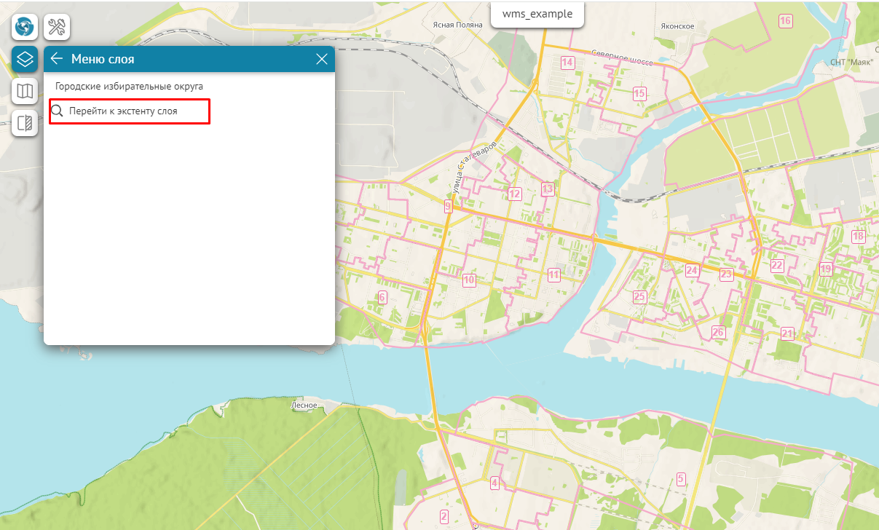Select district marker 15 on the map
The height and width of the screenshot is (530, 879).
coord(640,93)
